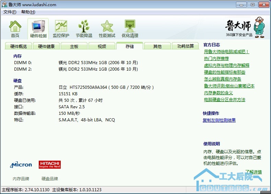Click the DIMM 2 memory value text

[x=98, y=69]
